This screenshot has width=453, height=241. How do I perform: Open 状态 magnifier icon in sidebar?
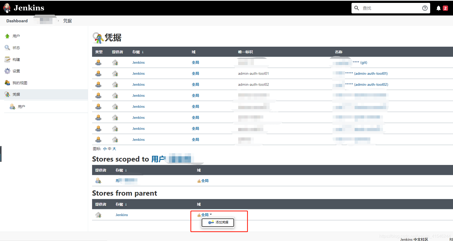(x=7, y=48)
